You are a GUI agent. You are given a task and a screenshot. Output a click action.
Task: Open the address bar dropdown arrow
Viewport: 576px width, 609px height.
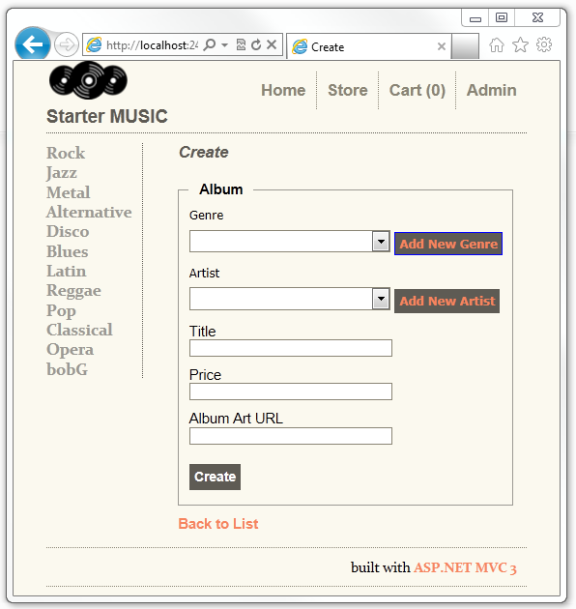[224, 45]
